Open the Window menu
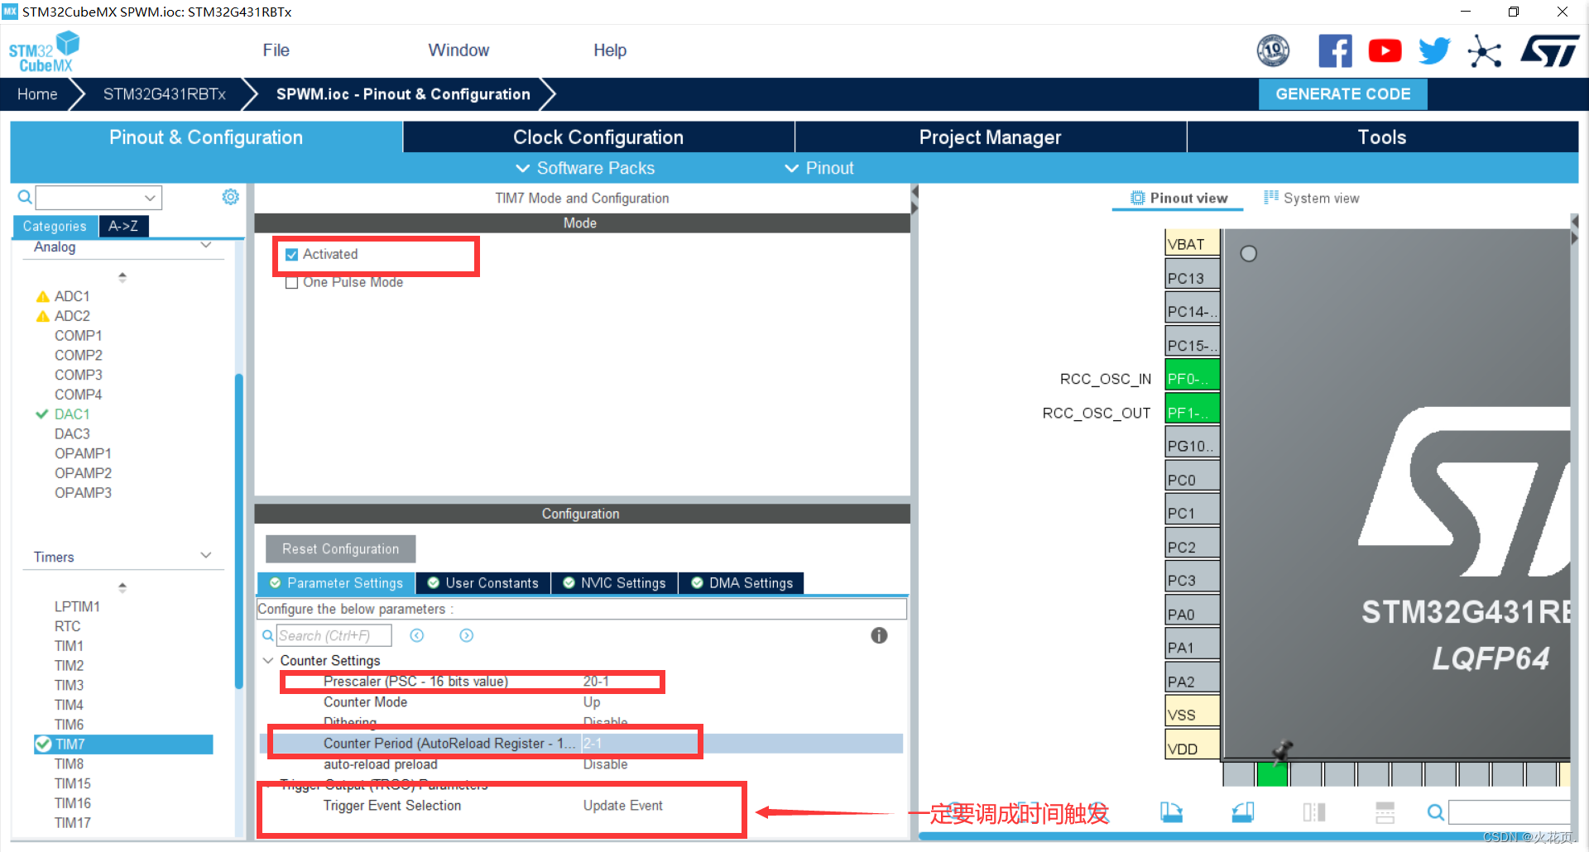Image resolution: width=1589 pixels, height=852 pixels. (x=458, y=50)
